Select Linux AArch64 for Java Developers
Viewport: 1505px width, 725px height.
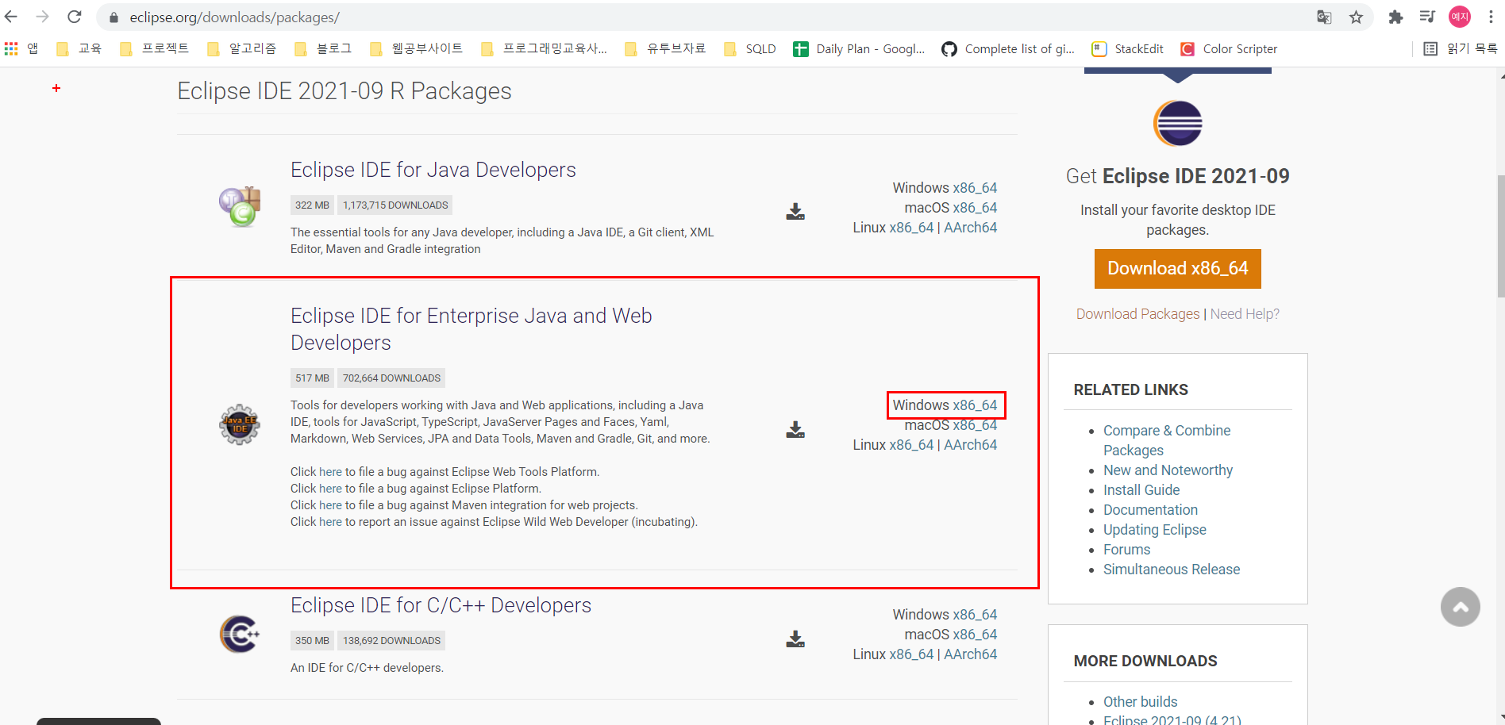point(970,228)
